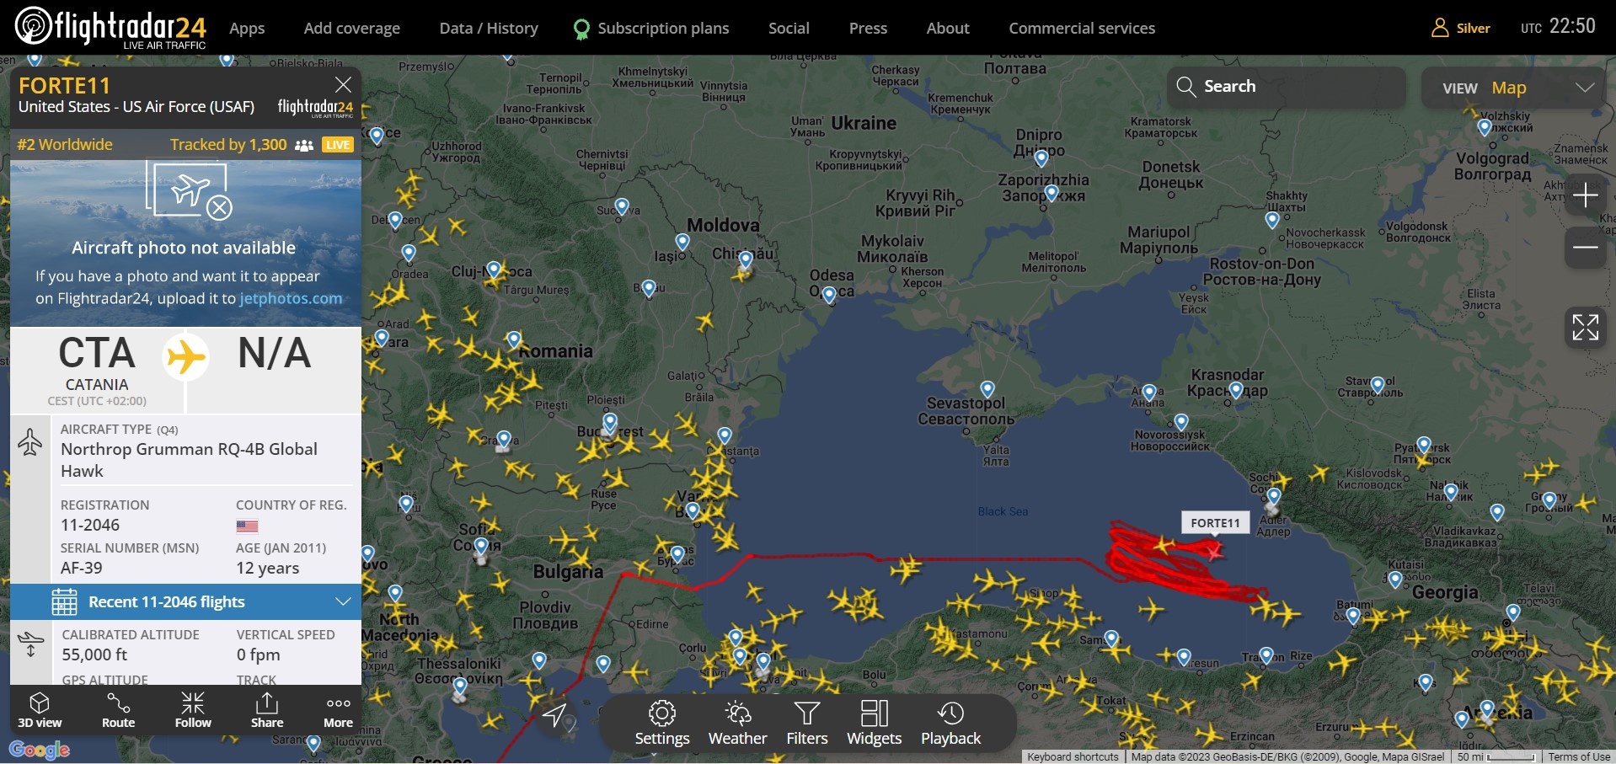Open Subscription plans page
The height and width of the screenshot is (764, 1616).
pos(651,28)
